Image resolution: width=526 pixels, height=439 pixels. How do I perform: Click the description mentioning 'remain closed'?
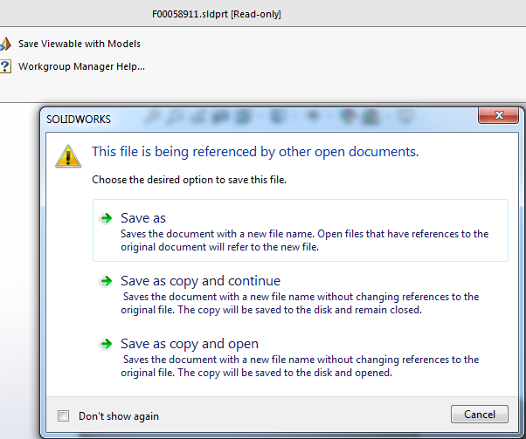click(x=301, y=303)
